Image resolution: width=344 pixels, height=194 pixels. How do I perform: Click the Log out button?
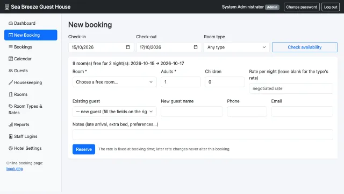[x=331, y=7]
